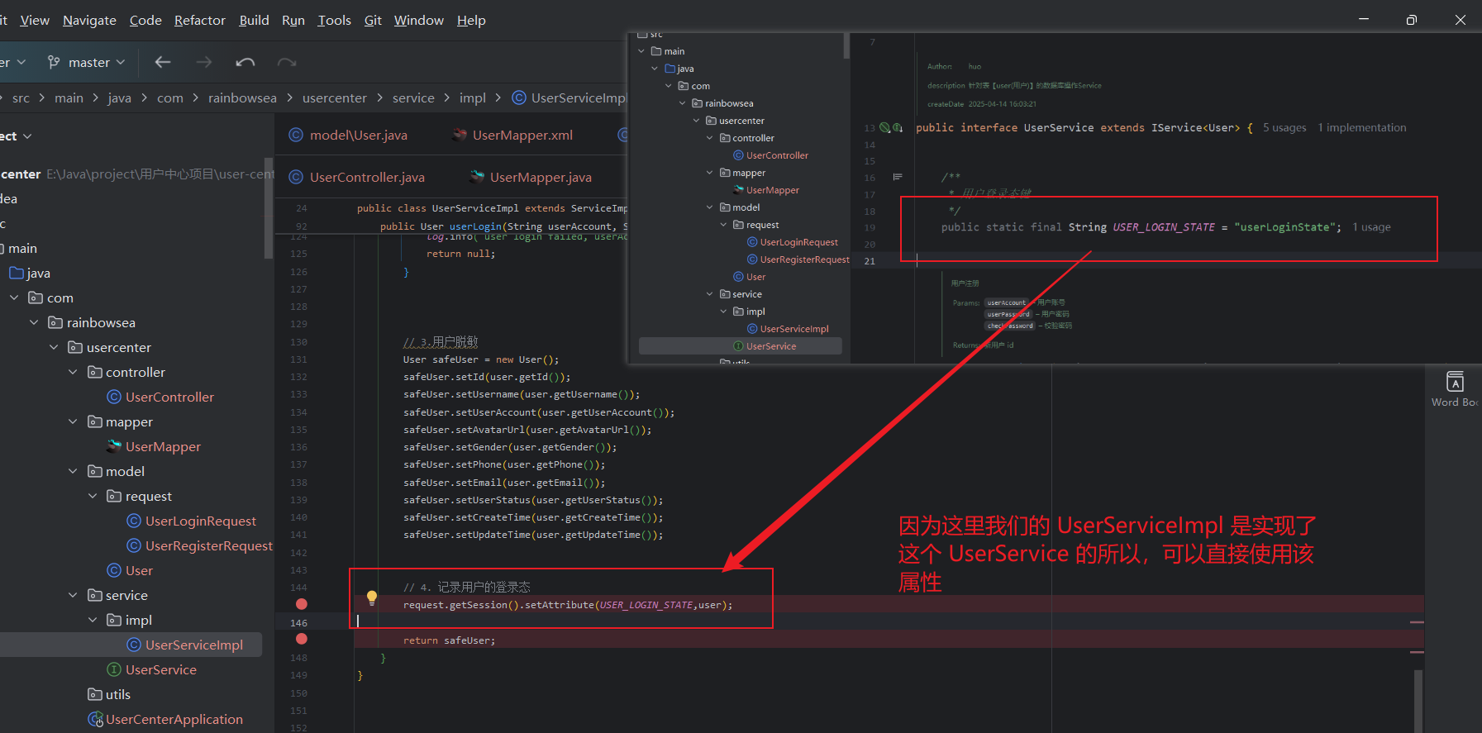Open the master branch dropdown
The height and width of the screenshot is (733, 1482).
(x=87, y=62)
